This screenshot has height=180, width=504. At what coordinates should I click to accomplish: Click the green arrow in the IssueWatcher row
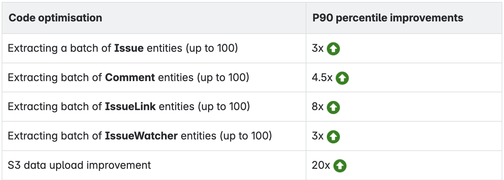333,136
